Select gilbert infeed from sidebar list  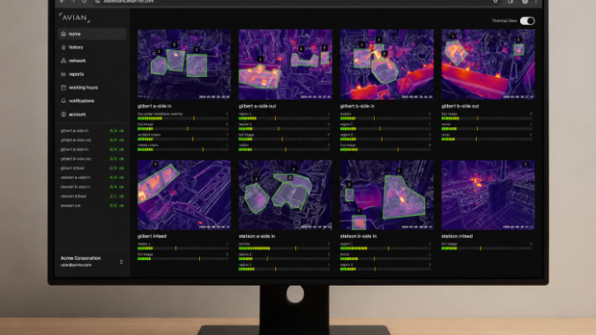click(72, 168)
